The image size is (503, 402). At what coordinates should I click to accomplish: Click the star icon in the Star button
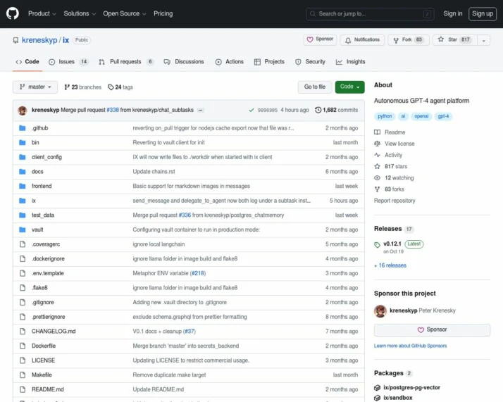coord(441,39)
